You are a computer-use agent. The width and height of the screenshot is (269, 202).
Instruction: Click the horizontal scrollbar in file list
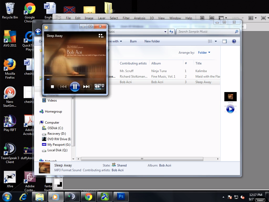[x=142, y=159]
